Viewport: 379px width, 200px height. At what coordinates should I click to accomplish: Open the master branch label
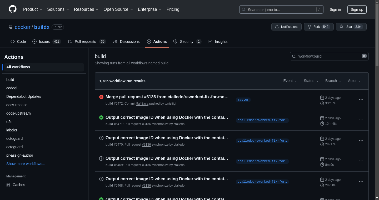click(x=243, y=100)
